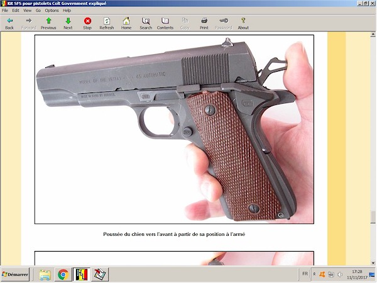
Task: Click the greyed Password key icon
Action: point(224,21)
